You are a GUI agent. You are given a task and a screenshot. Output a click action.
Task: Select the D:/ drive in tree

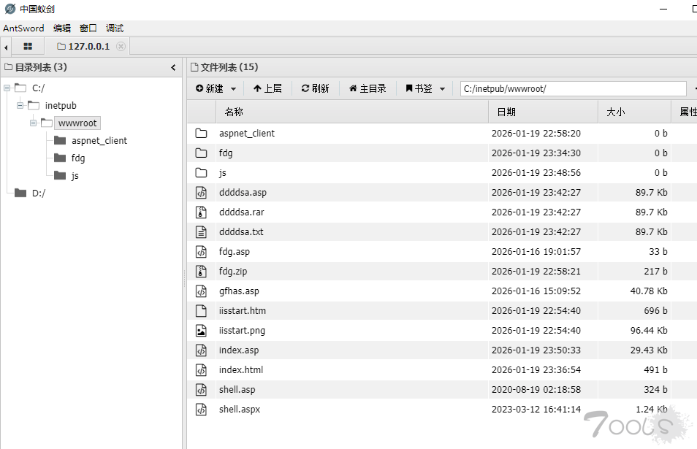tap(38, 193)
